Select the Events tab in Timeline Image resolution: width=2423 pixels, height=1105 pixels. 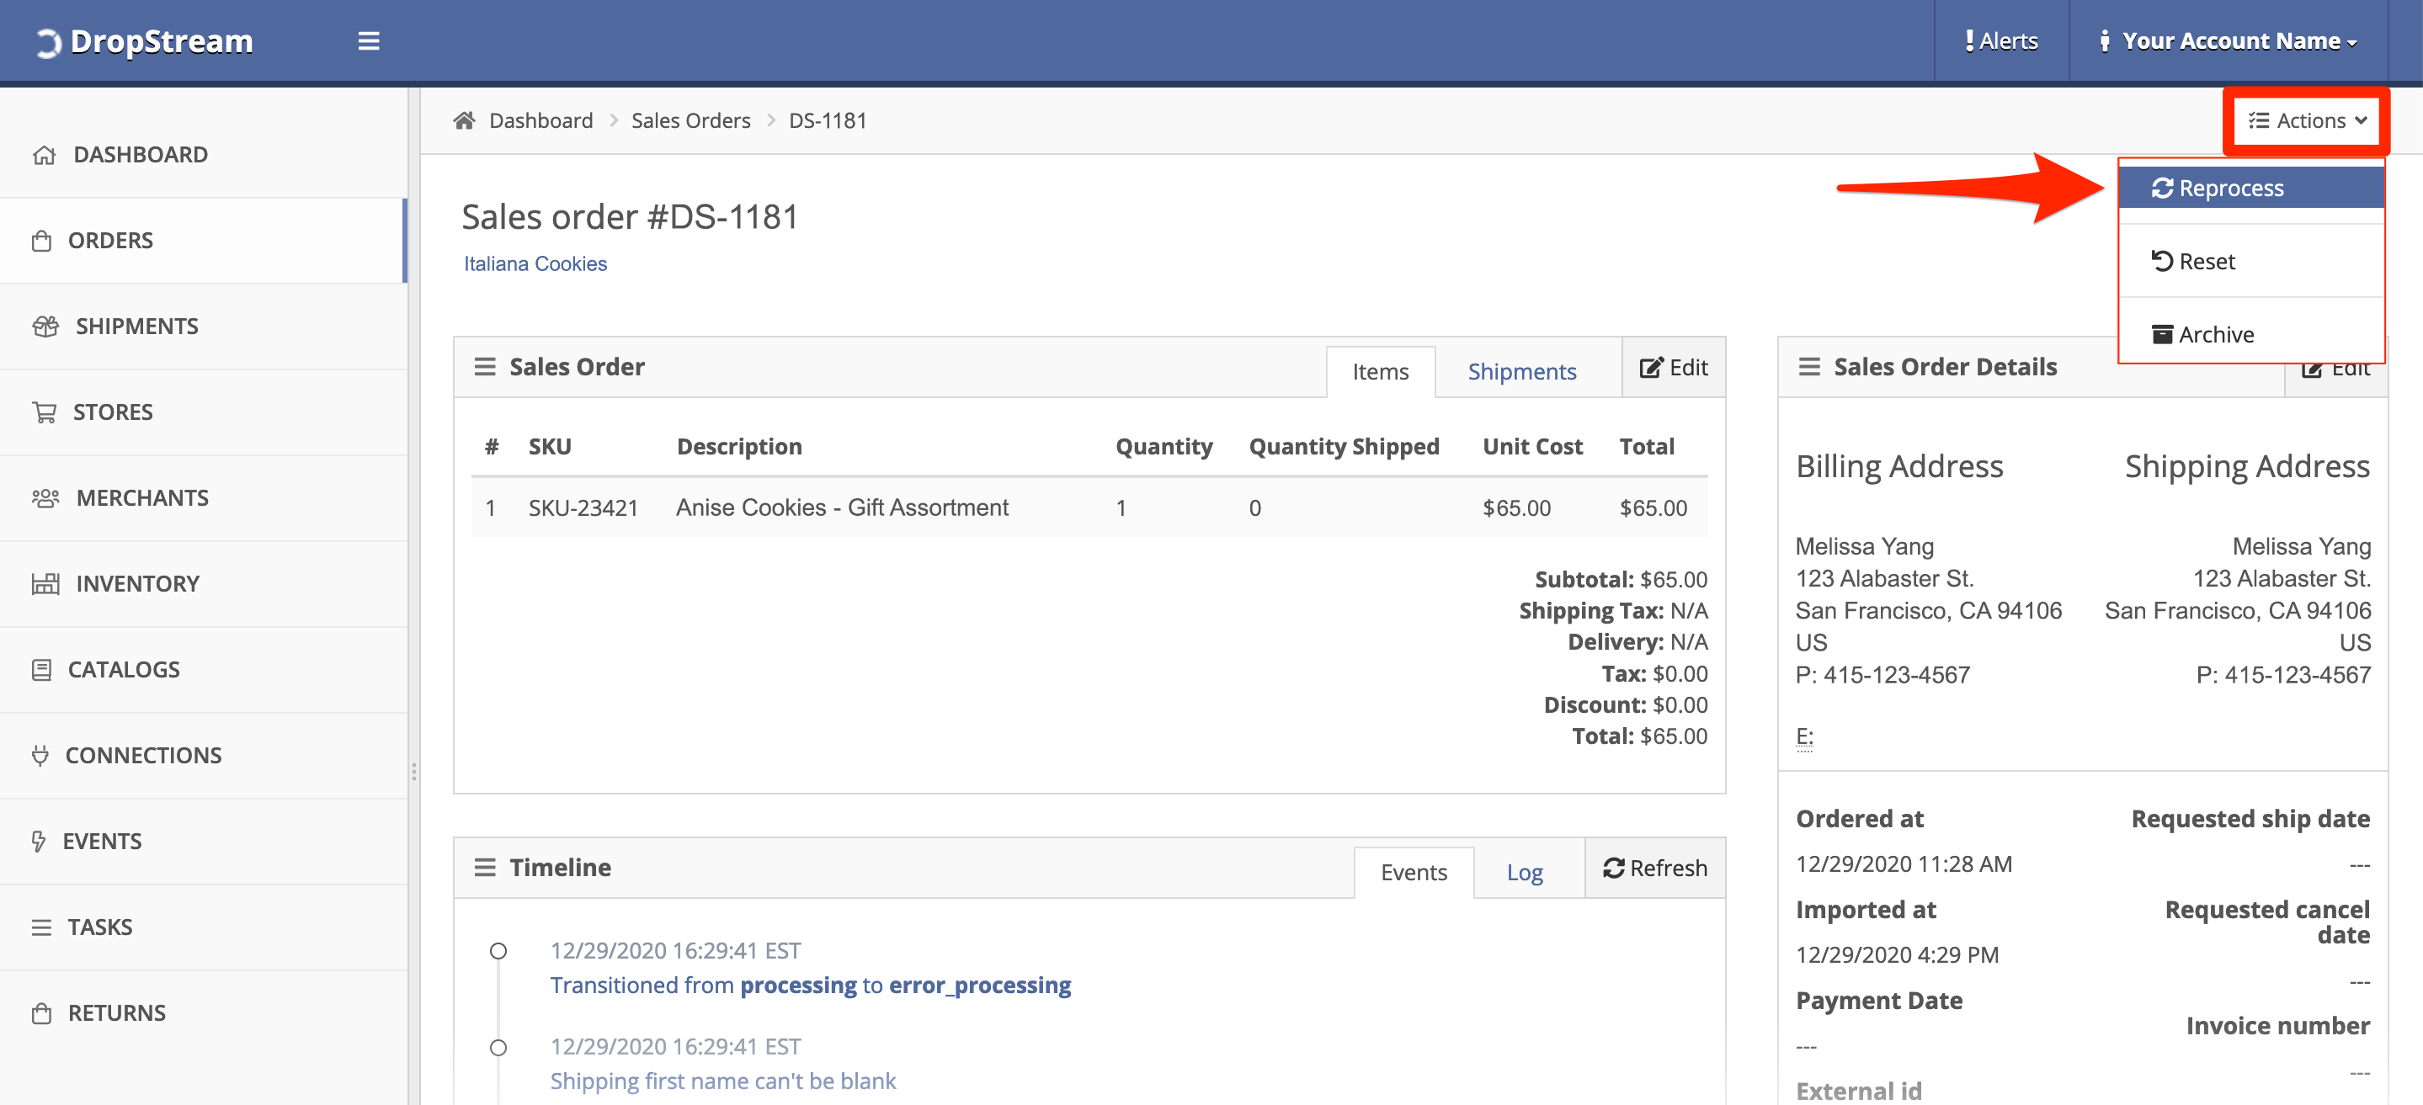pyautogui.click(x=1414, y=873)
